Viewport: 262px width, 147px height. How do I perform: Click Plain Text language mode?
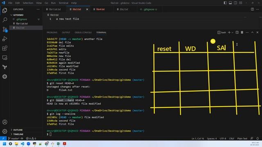pyautogui.click(x=242, y=138)
